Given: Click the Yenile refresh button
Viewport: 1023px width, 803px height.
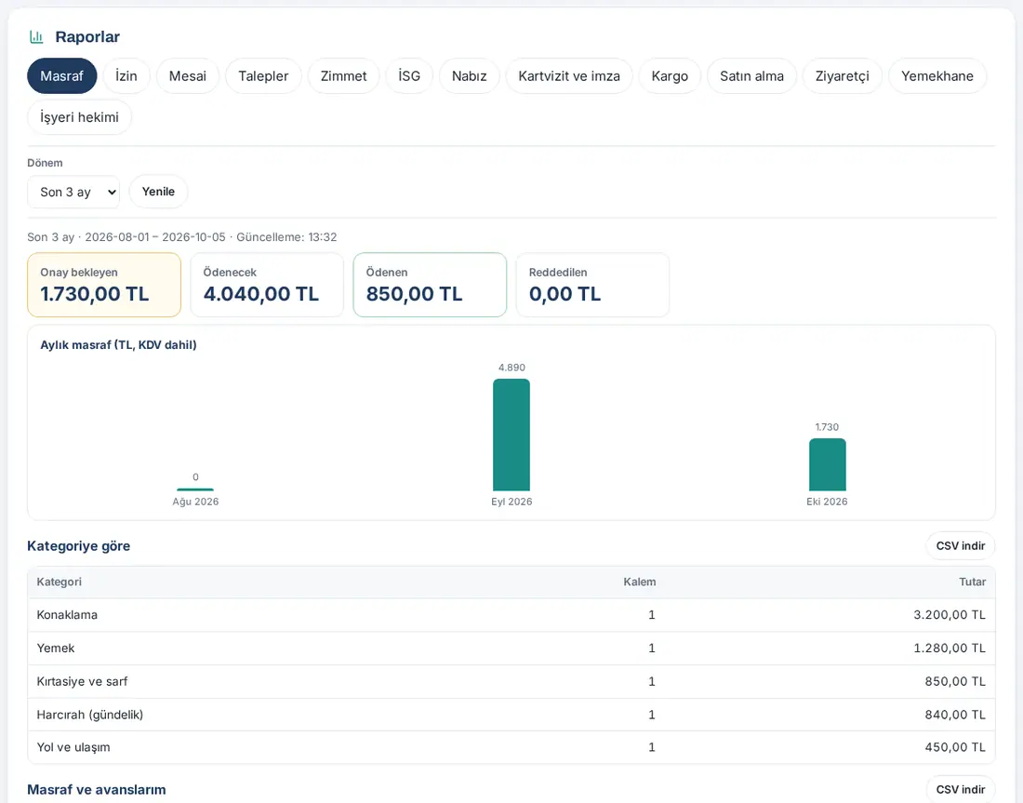Looking at the screenshot, I should (158, 192).
